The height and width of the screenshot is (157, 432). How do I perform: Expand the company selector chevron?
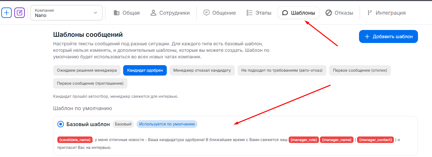[95, 13]
